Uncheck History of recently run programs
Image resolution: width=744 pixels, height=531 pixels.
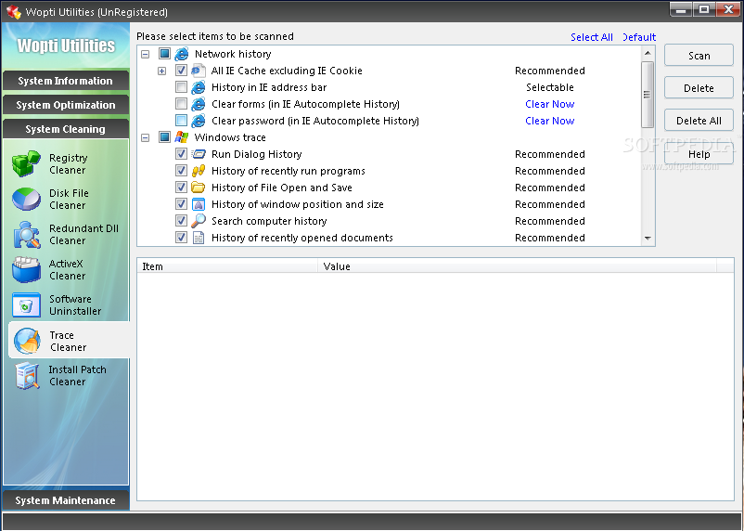pos(181,171)
